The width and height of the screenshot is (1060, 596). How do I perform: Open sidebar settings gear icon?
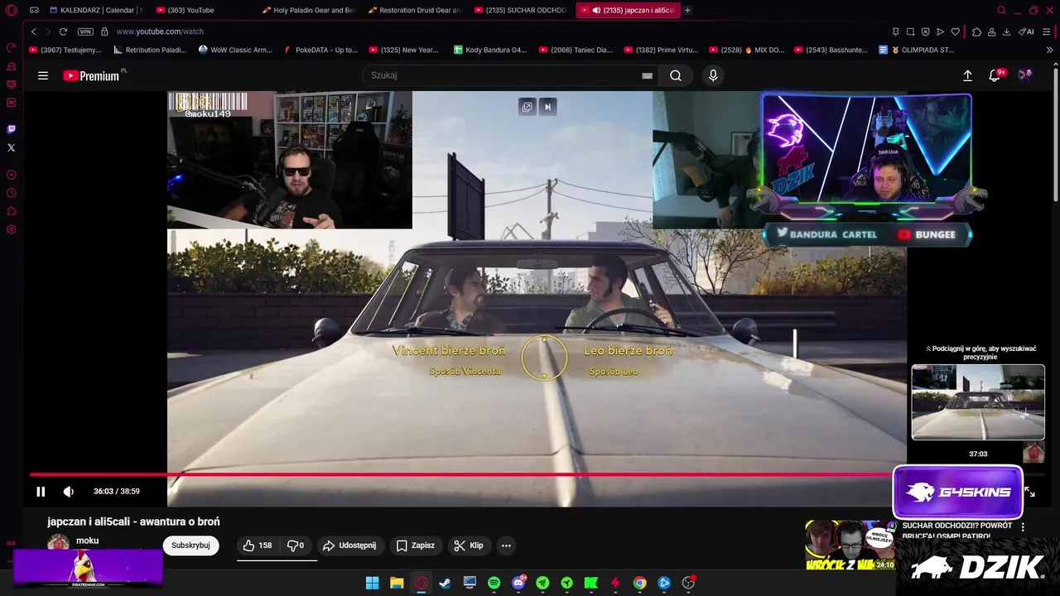[11, 229]
